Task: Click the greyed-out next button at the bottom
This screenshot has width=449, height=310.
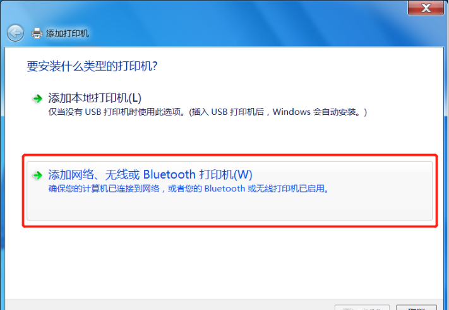Action: (x=362, y=307)
